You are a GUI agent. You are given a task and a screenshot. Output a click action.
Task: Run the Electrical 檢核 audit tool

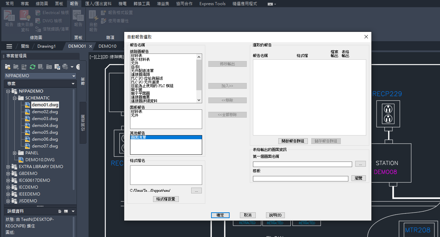tap(52, 13)
